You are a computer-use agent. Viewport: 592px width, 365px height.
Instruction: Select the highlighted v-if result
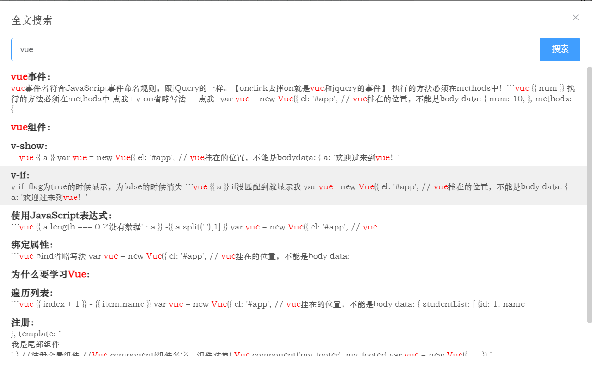pyautogui.click(x=293, y=186)
